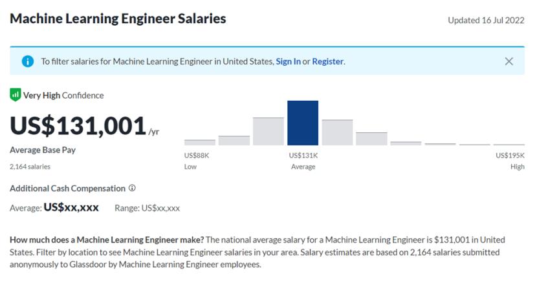Open the Sign In link
537x282 pixels.
288,61
